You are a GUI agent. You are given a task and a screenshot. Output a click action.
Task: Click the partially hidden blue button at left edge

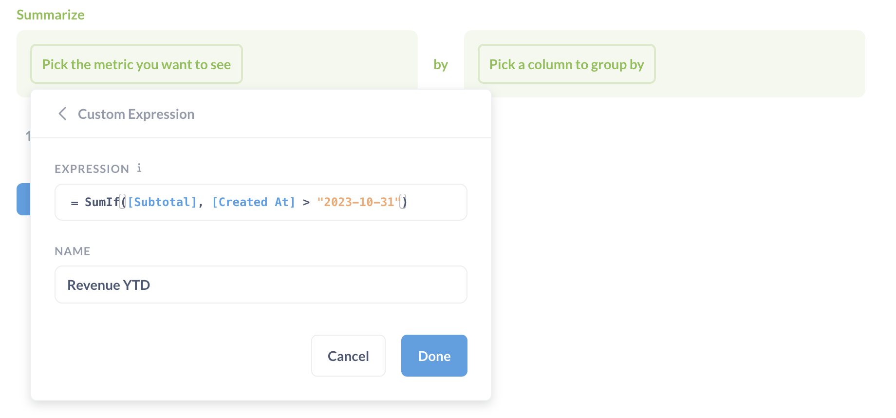pos(23,199)
